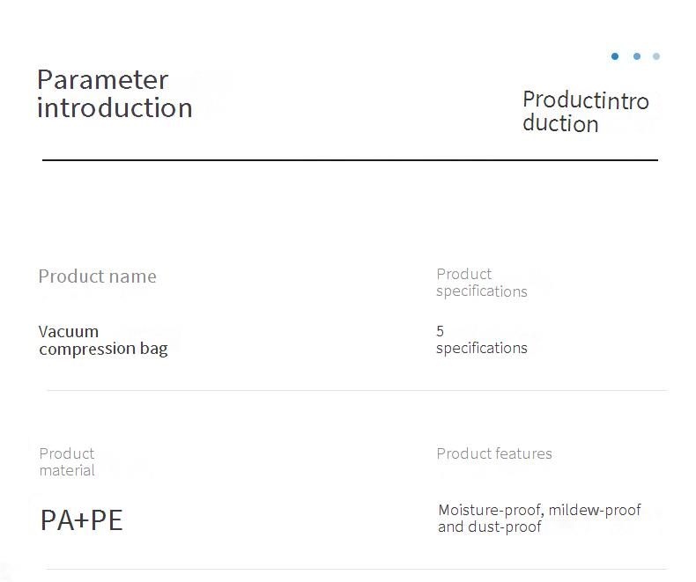Select the gray Product specifications label
Viewport: 696px width, 582px height.
(x=481, y=283)
